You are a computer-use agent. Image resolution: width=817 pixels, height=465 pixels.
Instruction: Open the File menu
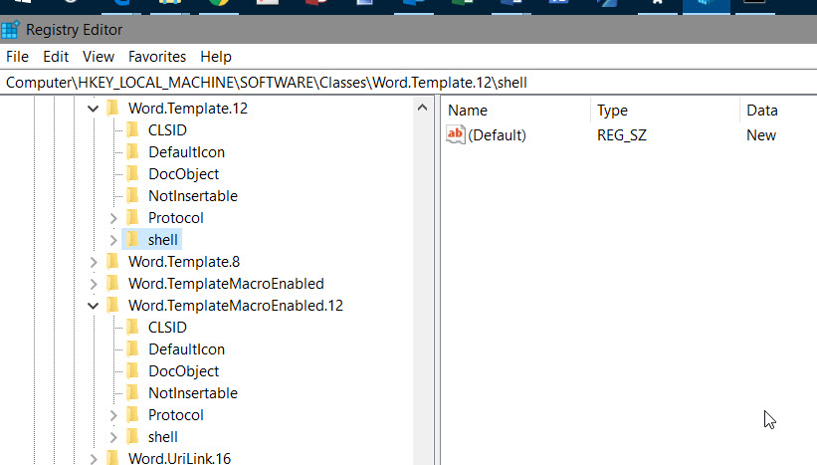pyautogui.click(x=17, y=57)
